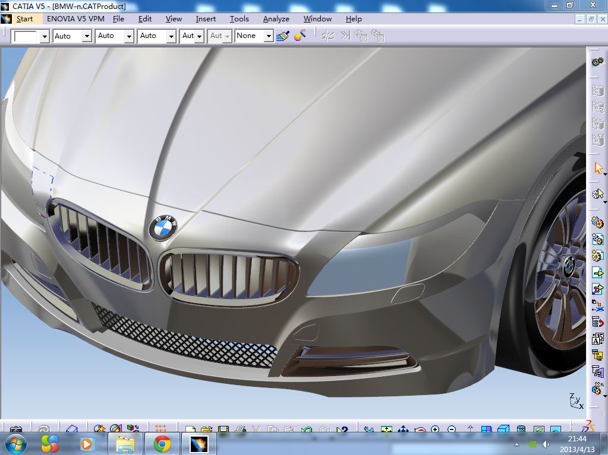Click the Windows Start orb
This screenshot has width=608, height=455.
(x=16, y=444)
